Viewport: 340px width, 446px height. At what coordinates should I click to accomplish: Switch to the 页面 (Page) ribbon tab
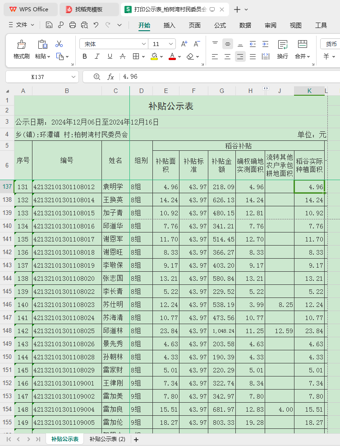tap(194, 25)
